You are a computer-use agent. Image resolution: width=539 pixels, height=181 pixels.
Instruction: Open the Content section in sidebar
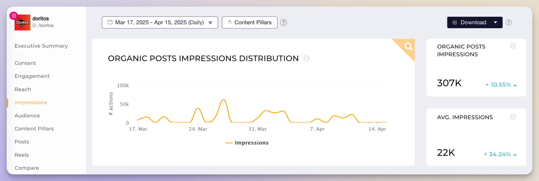(x=25, y=63)
